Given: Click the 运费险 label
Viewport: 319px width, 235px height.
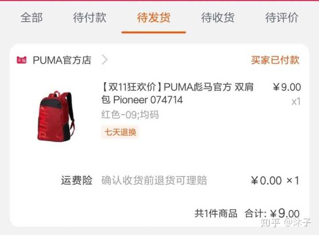Looking at the screenshot, I should tap(77, 180).
